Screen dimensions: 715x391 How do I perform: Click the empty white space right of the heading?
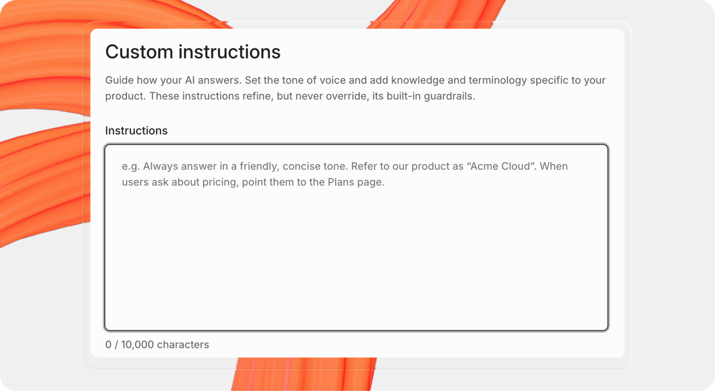(444, 52)
